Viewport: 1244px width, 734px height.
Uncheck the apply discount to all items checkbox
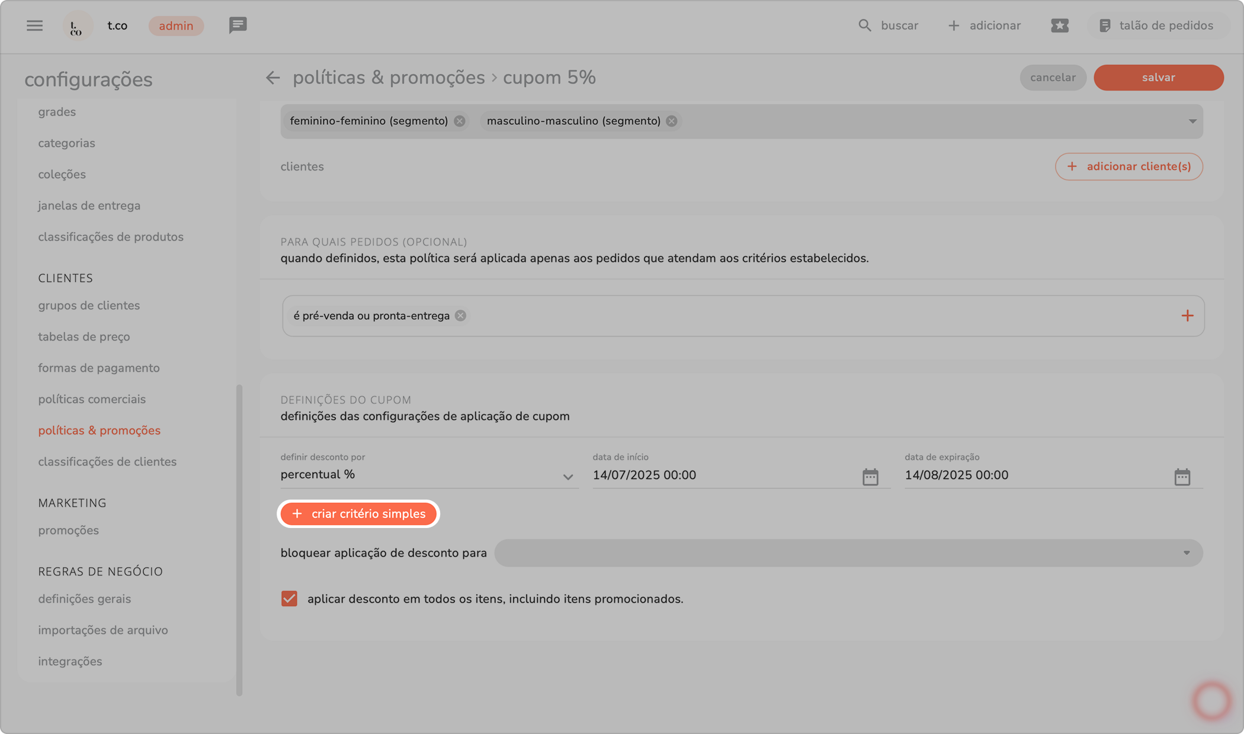tap(289, 598)
